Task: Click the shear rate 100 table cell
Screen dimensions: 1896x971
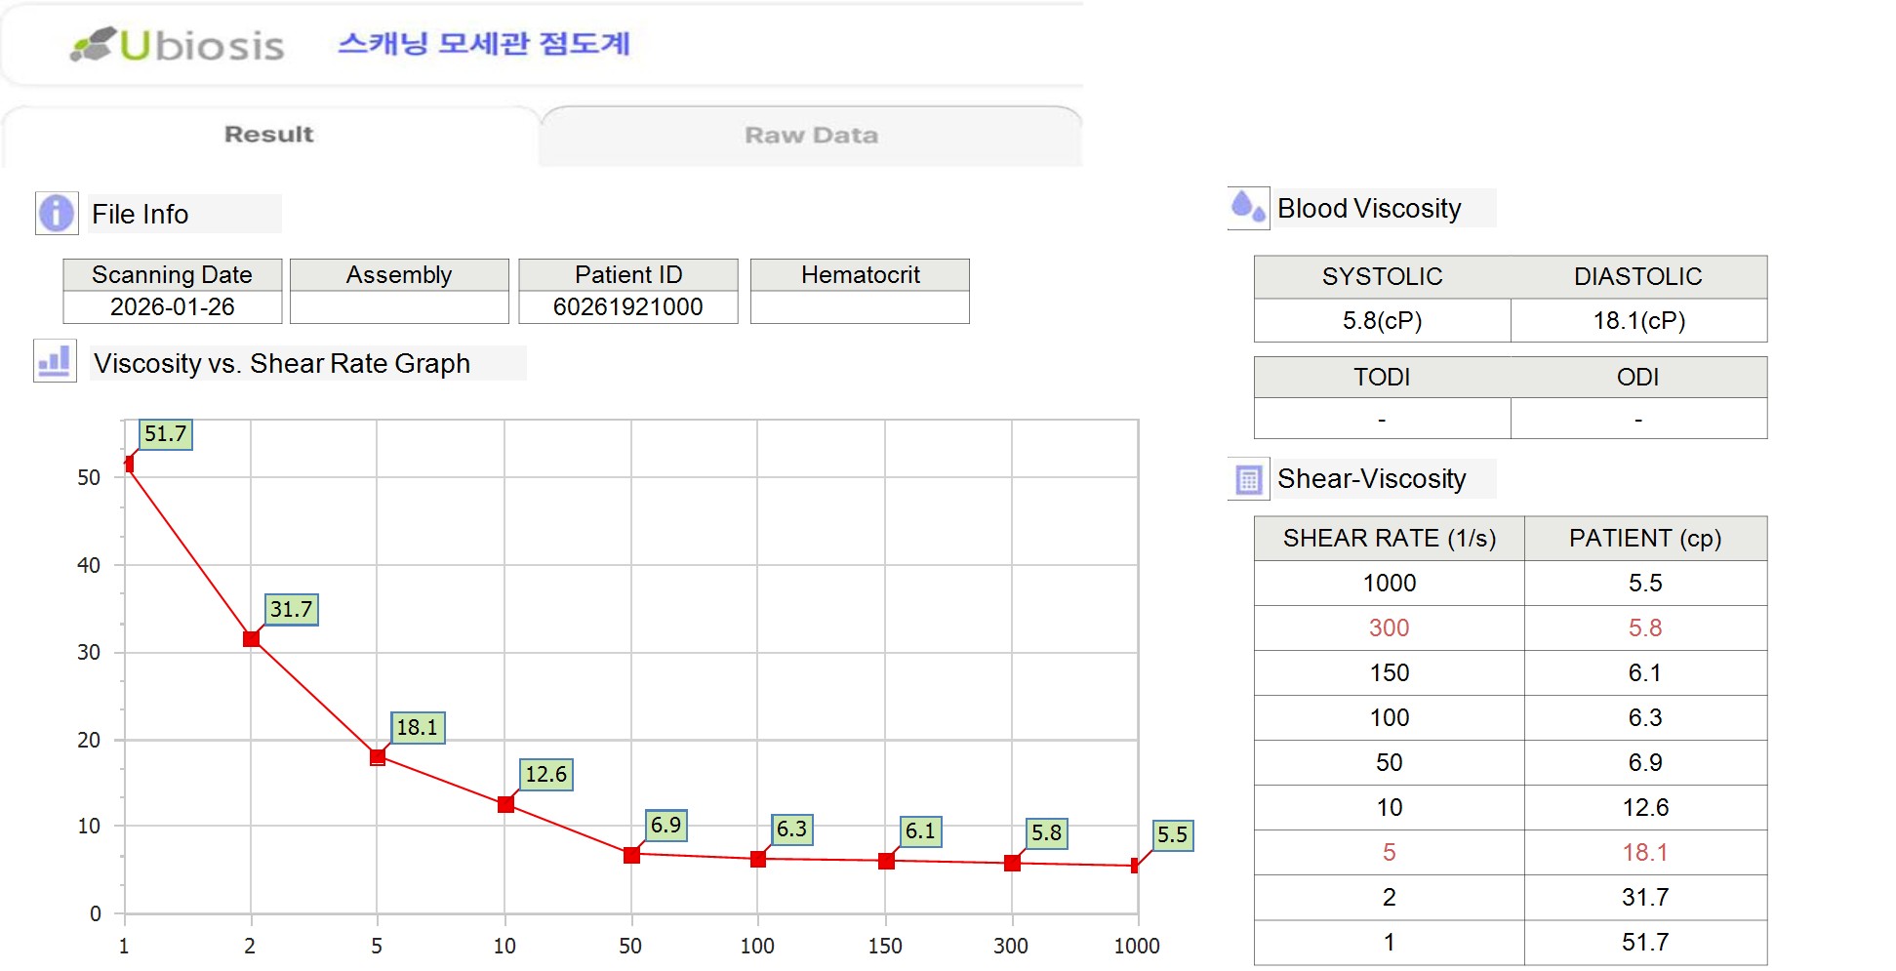Action: point(1390,718)
